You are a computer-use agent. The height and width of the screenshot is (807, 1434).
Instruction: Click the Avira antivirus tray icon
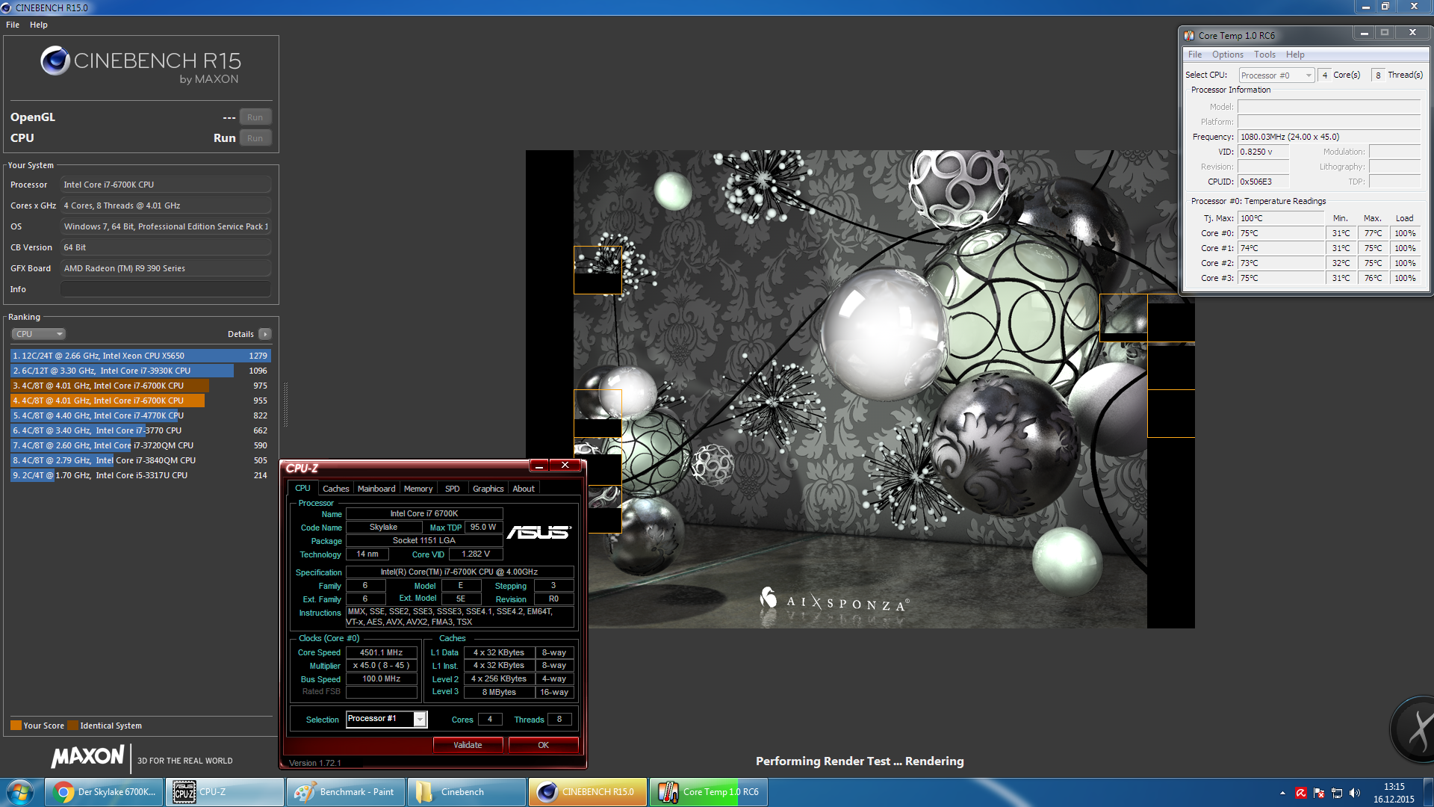click(x=1301, y=793)
